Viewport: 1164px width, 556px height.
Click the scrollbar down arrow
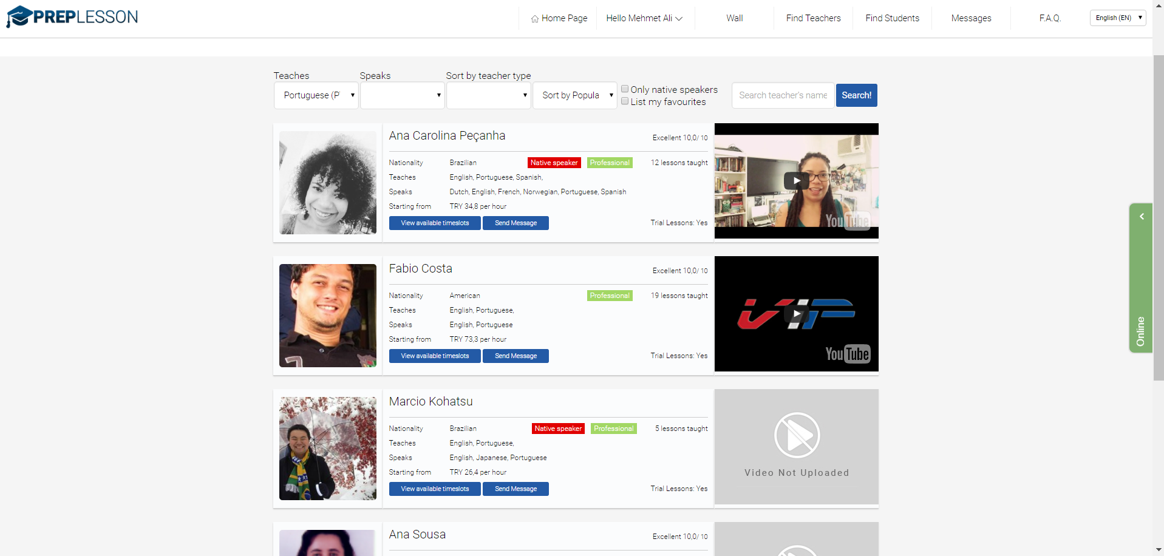pos(1159,550)
